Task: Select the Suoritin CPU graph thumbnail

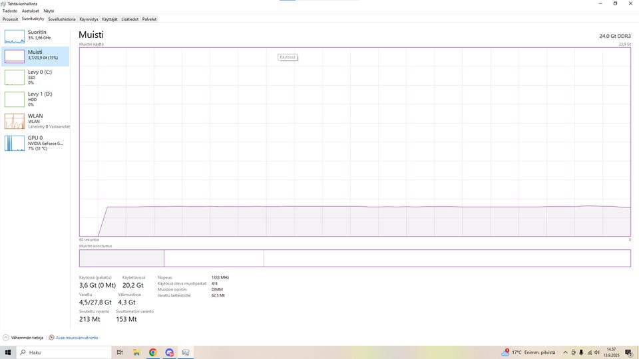Action: 15,36
